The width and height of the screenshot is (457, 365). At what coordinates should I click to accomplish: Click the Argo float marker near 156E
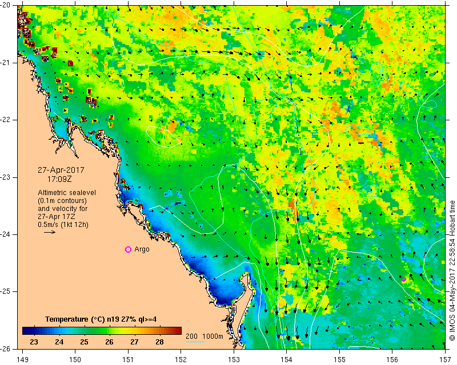click(x=404, y=279)
